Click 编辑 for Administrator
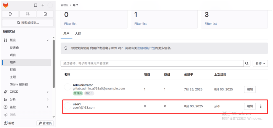Image resolution: width=273 pixels, height=128 pixels. (250, 89)
